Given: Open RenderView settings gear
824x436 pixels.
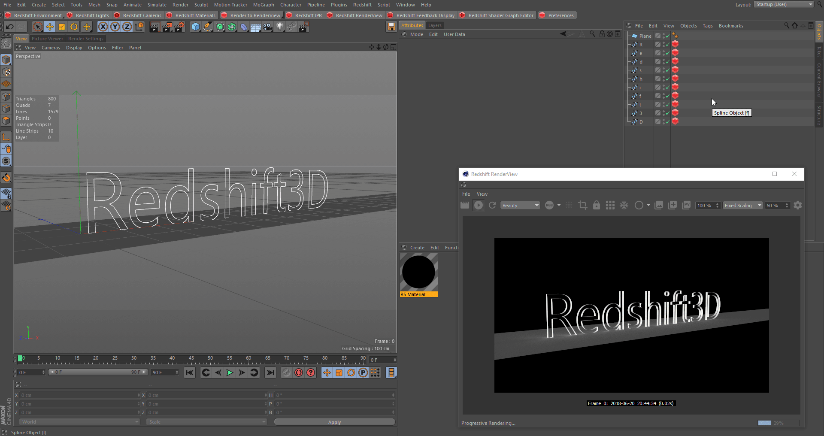Looking at the screenshot, I should tap(798, 206).
